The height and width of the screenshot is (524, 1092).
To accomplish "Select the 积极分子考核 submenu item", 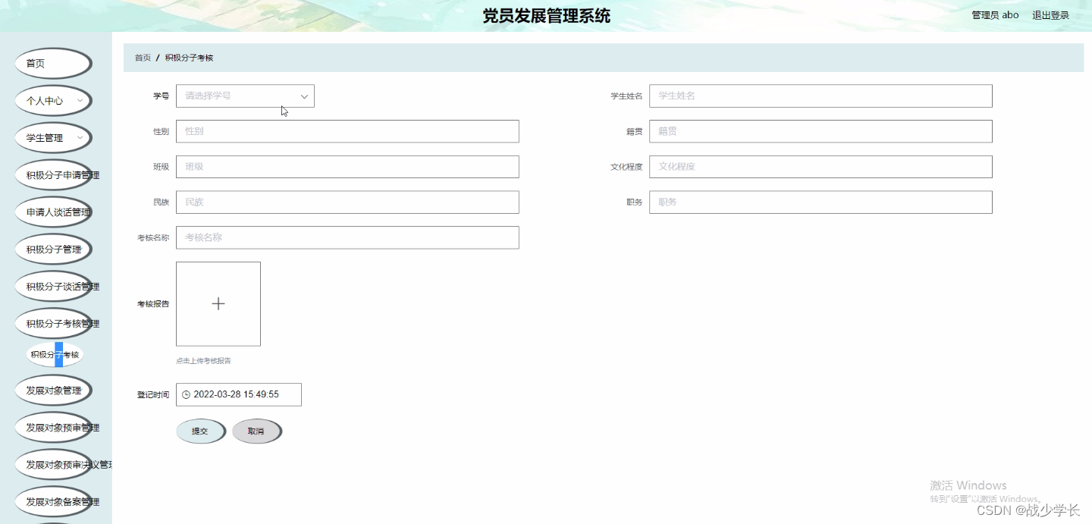I will click(x=55, y=354).
